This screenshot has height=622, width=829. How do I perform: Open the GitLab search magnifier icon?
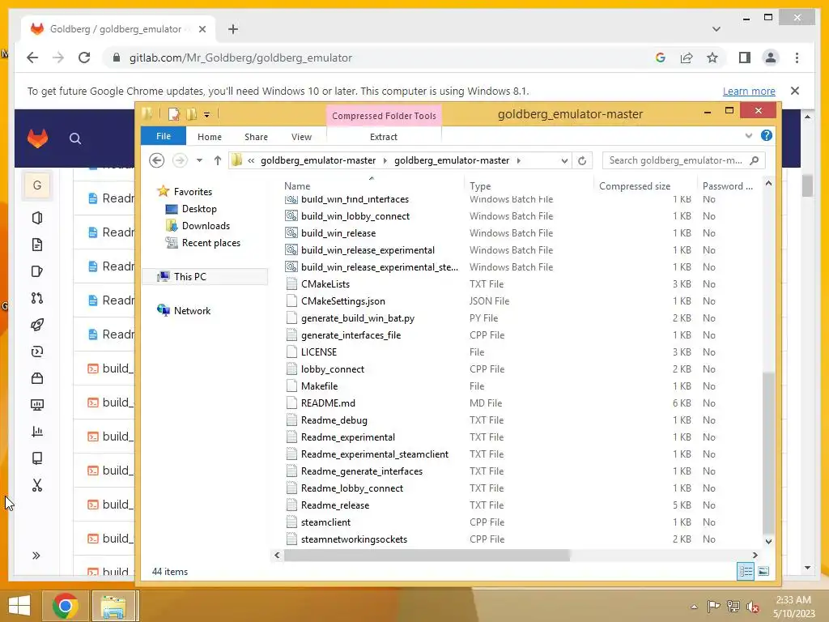(75, 138)
